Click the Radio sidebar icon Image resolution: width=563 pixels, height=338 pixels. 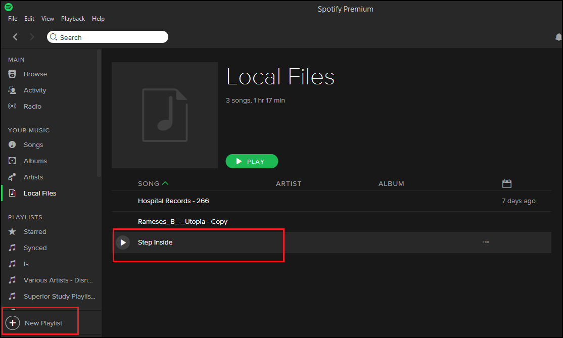(12, 106)
